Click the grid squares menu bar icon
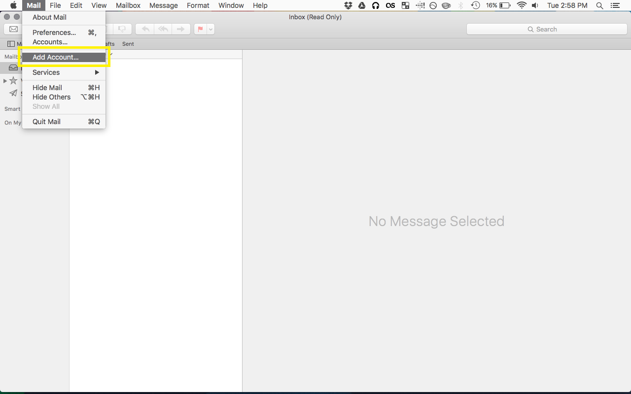This screenshot has width=631, height=394. (406, 5)
